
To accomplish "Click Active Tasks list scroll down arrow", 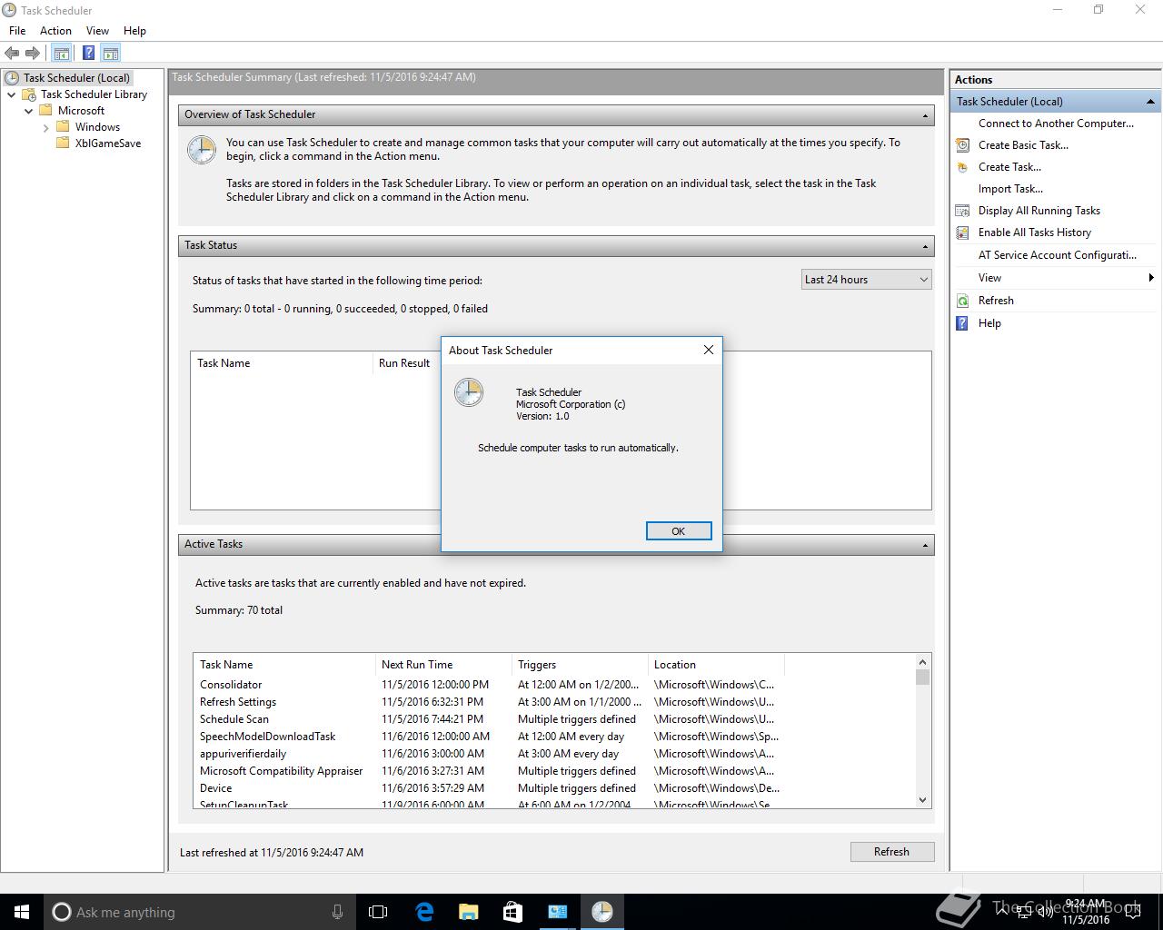I will [x=923, y=800].
